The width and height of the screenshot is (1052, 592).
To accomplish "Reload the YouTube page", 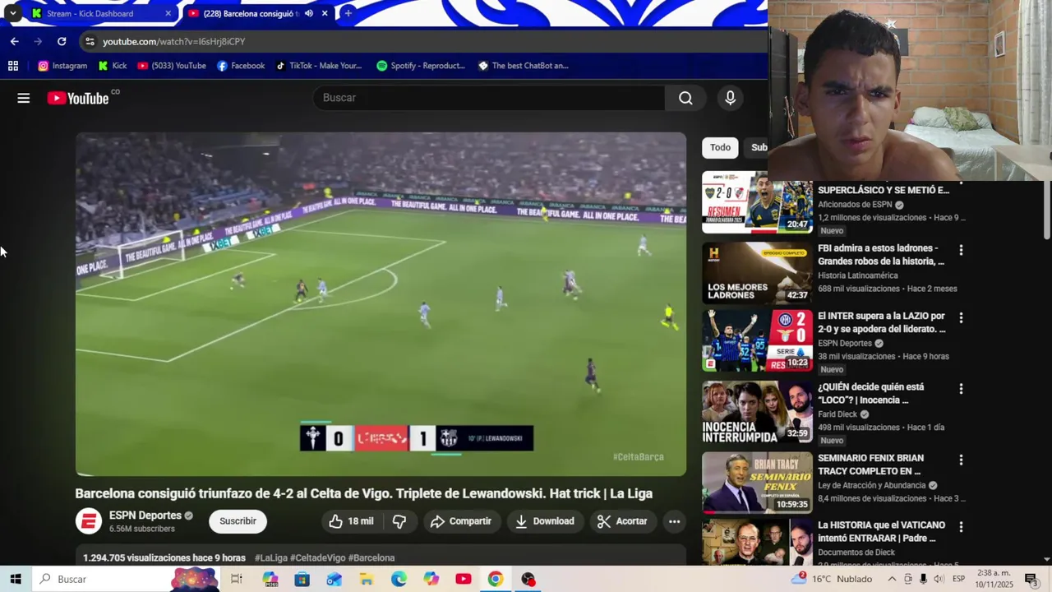I will [62, 41].
